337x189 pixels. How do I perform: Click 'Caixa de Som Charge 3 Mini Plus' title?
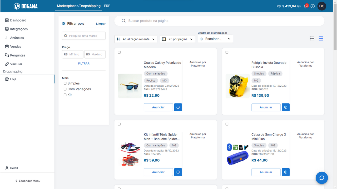pyautogui.click(x=269, y=137)
